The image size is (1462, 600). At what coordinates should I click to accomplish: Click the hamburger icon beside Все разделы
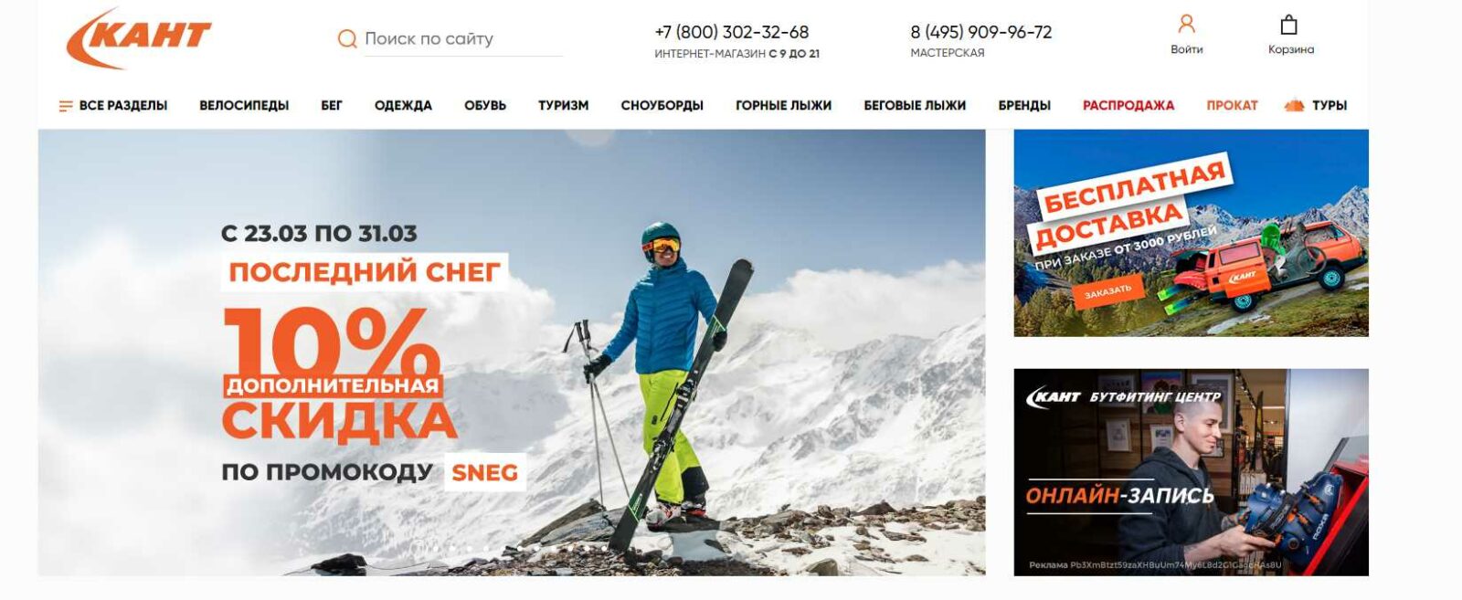[66, 106]
